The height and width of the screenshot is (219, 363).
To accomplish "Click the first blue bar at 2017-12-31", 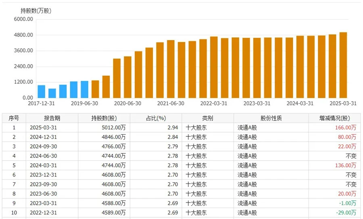I will [x=41, y=92].
